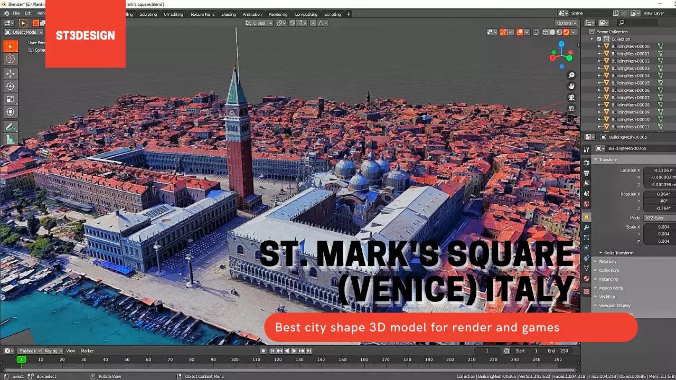The height and width of the screenshot is (380, 676).
Task: Click mesh data icon in BuildingMesh-00003 row
Action: click(660, 68)
